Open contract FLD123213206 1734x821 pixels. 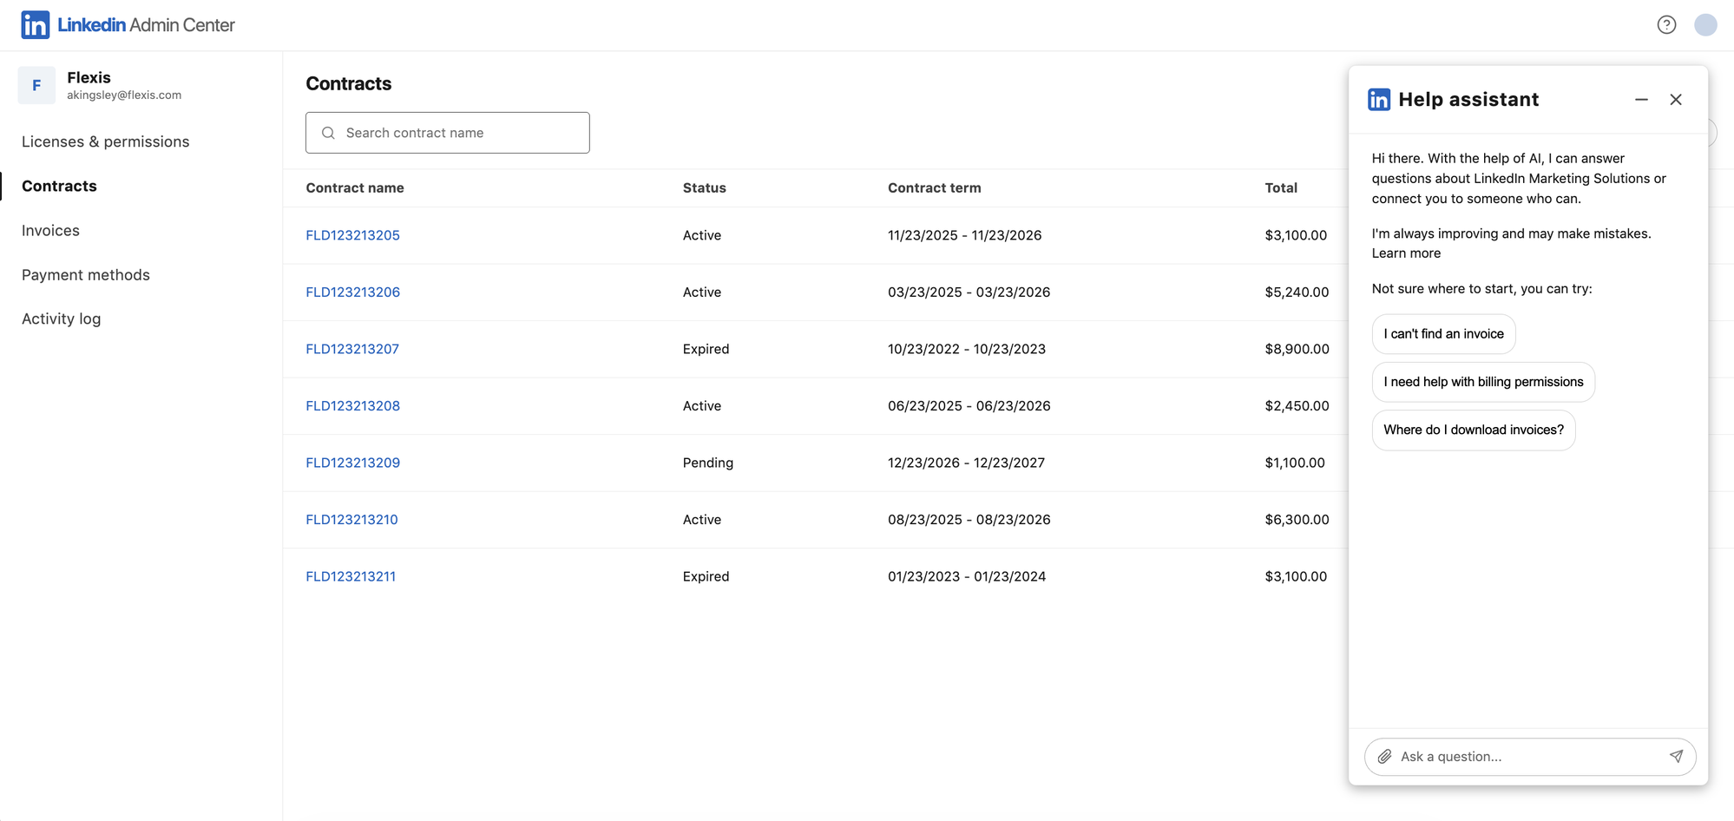point(352,292)
